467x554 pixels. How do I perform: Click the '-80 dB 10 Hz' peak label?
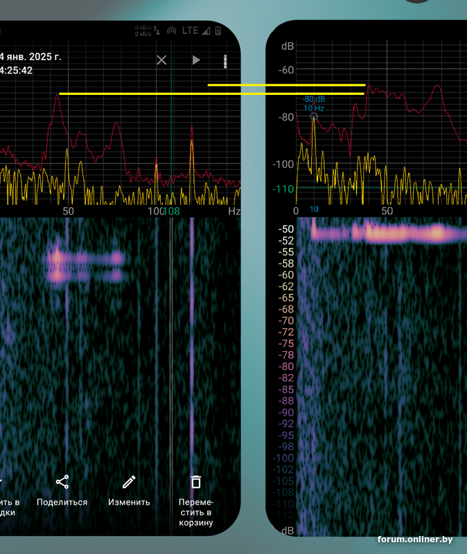[x=314, y=103]
